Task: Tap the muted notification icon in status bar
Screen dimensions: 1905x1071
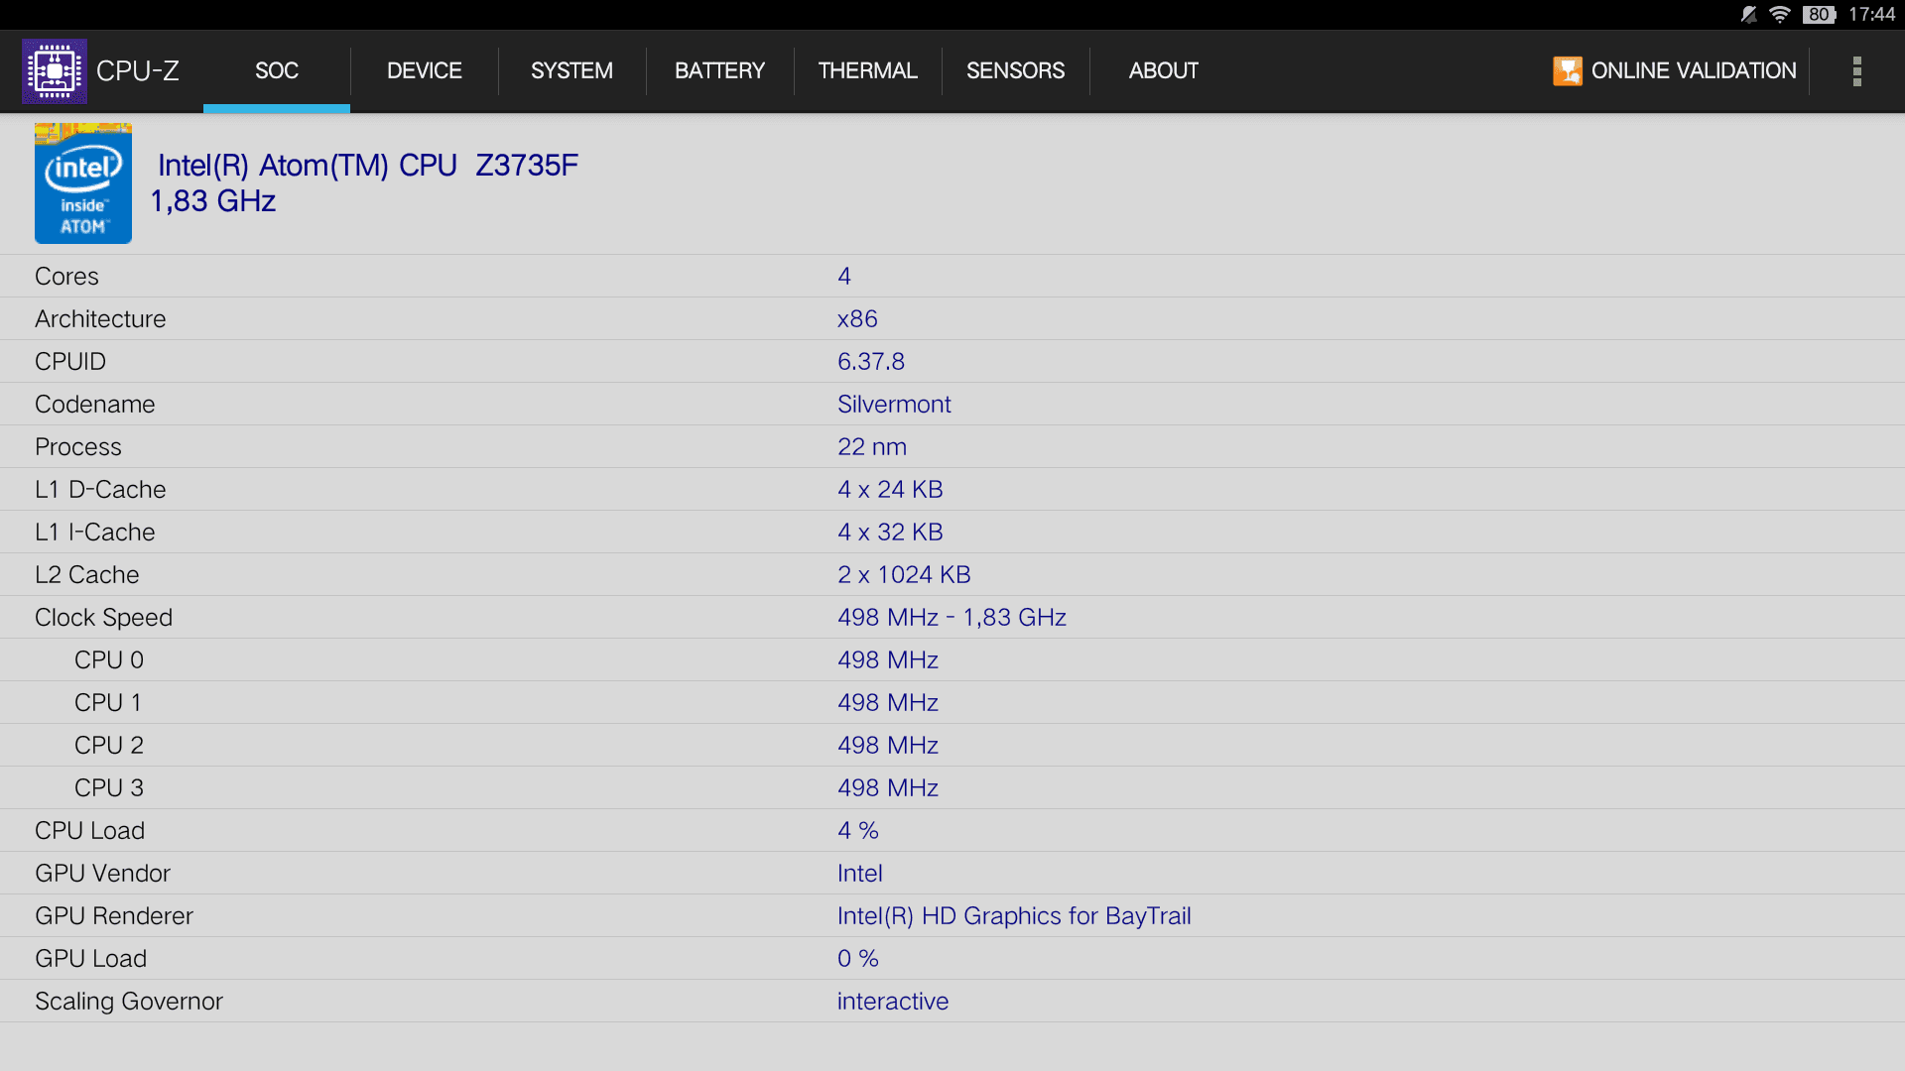Action: (x=1748, y=14)
